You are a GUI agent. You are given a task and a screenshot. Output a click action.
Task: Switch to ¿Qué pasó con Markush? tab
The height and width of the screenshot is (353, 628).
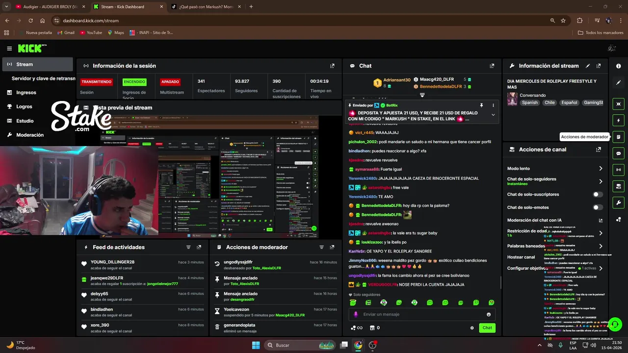click(205, 7)
